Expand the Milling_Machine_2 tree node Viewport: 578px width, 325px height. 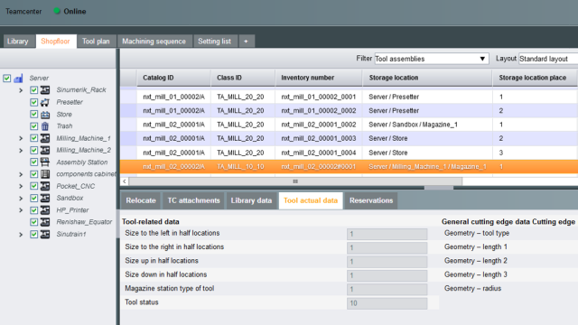pyautogui.click(x=21, y=151)
